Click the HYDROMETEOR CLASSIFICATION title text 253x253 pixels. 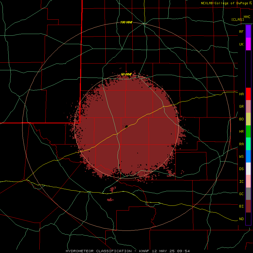point(98,251)
